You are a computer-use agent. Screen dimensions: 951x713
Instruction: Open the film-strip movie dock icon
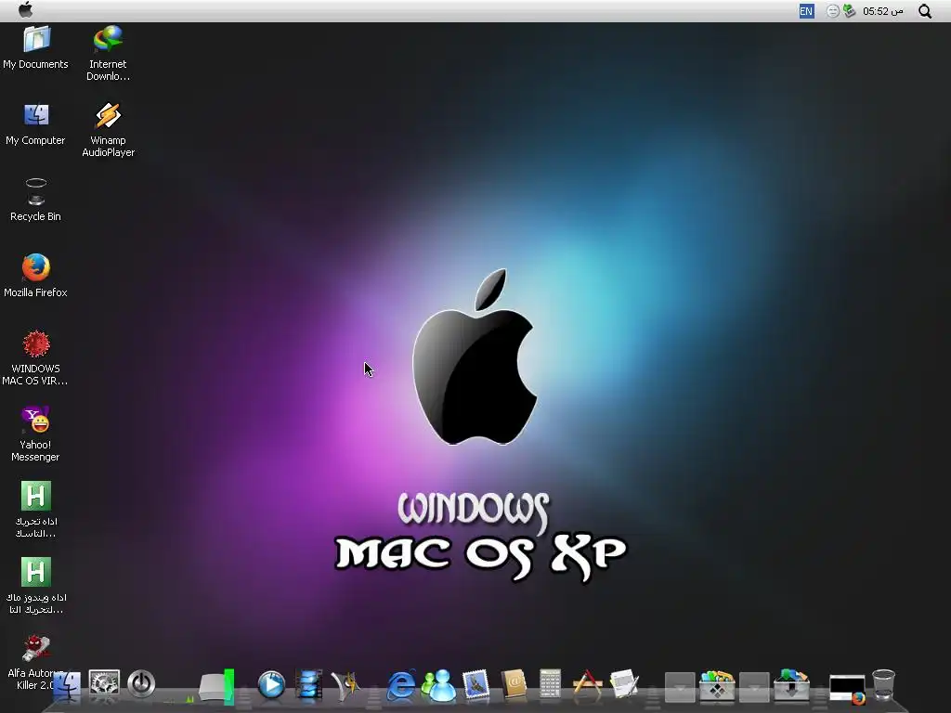pos(308,684)
